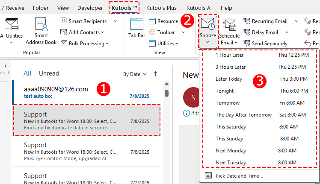Click message list scrollbar up arrow
Image resolution: width=320 pixels, height=184 pixels.
(166, 84)
